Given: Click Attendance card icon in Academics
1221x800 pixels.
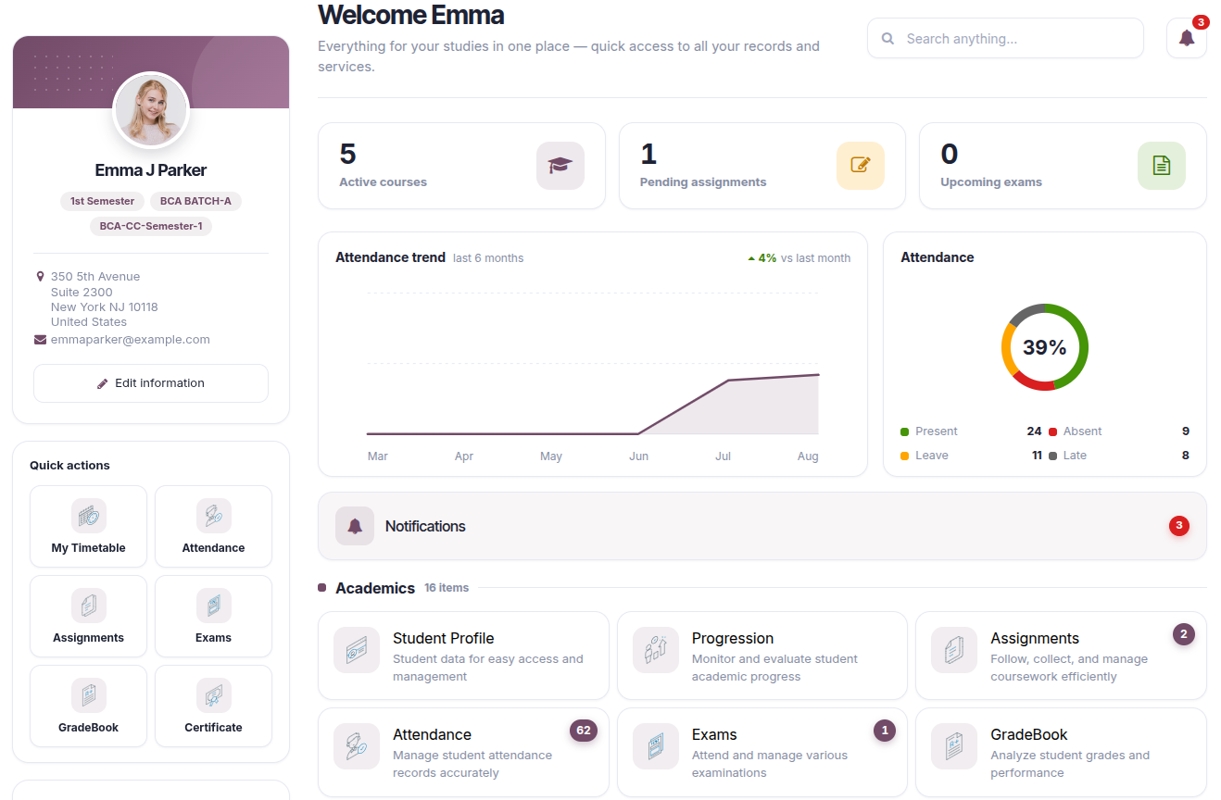Looking at the screenshot, I should point(357,746).
